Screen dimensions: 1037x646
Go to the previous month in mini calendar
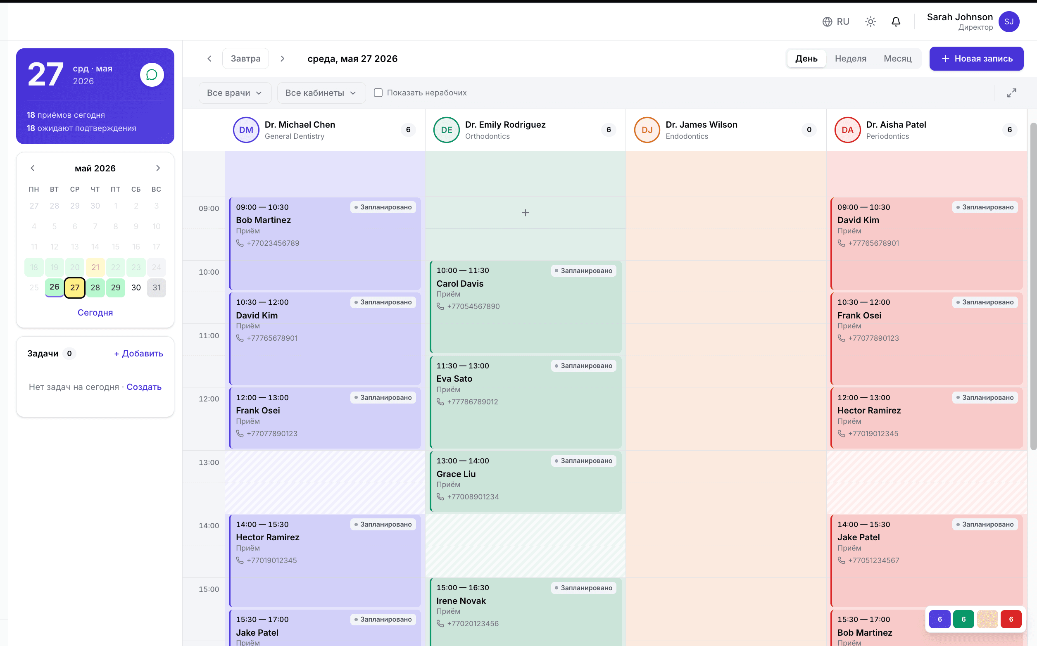33,169
